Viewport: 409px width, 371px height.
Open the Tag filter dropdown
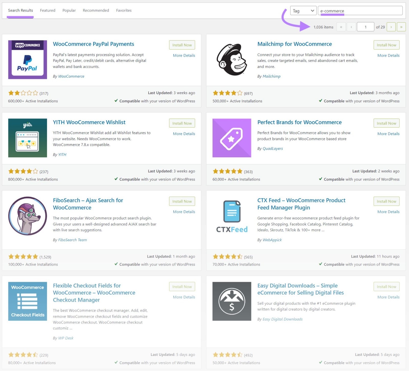tap(303, 11)
